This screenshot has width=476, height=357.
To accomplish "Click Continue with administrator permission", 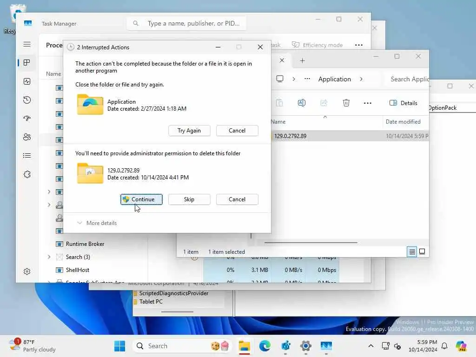I will point(141,199).
